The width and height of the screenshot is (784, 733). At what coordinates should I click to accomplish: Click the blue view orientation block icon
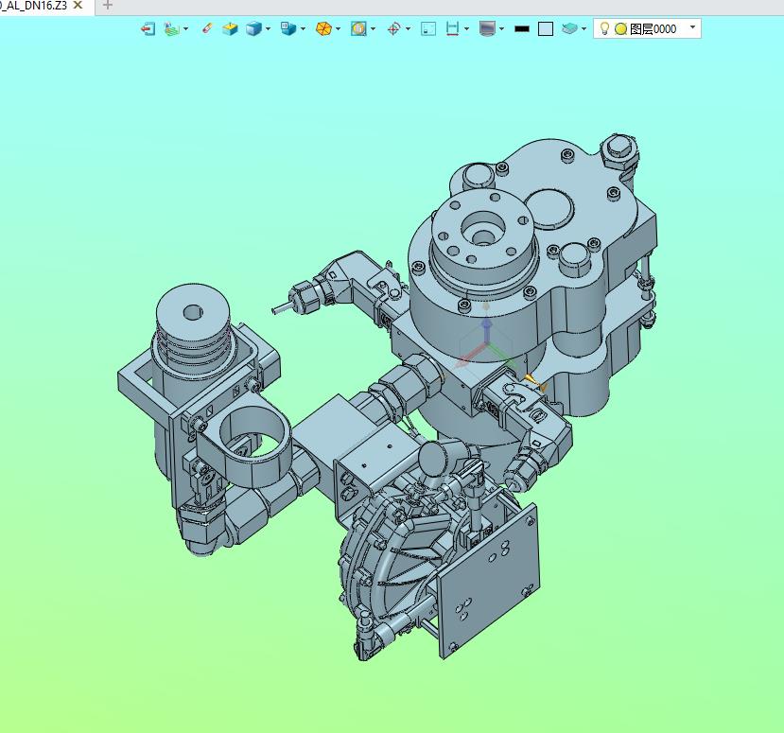tap(288, 29)
